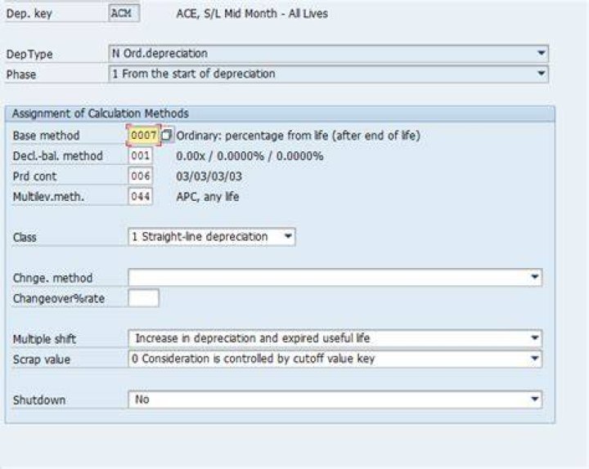Viewport: 589px width, 469px height.
Task: Open the Class straight-line depreciation dropdown
Action: click(x=288, y=237)
